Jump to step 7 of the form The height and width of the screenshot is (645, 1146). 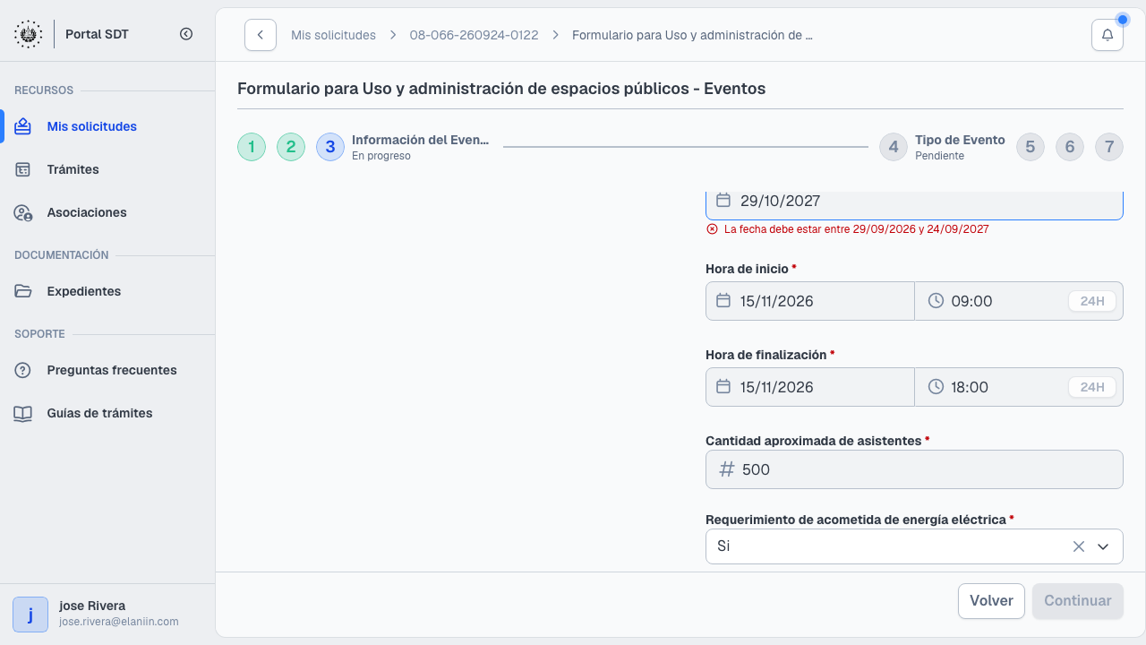coord(1109,147)
